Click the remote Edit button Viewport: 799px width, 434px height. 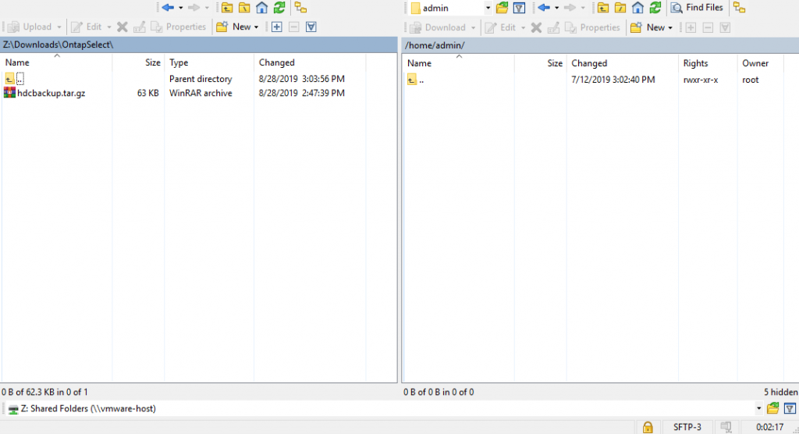[x=500, y=27]
